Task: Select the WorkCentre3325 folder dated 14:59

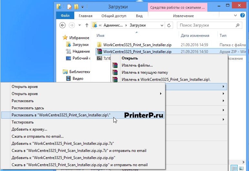Action: click(x=137, y=45)
